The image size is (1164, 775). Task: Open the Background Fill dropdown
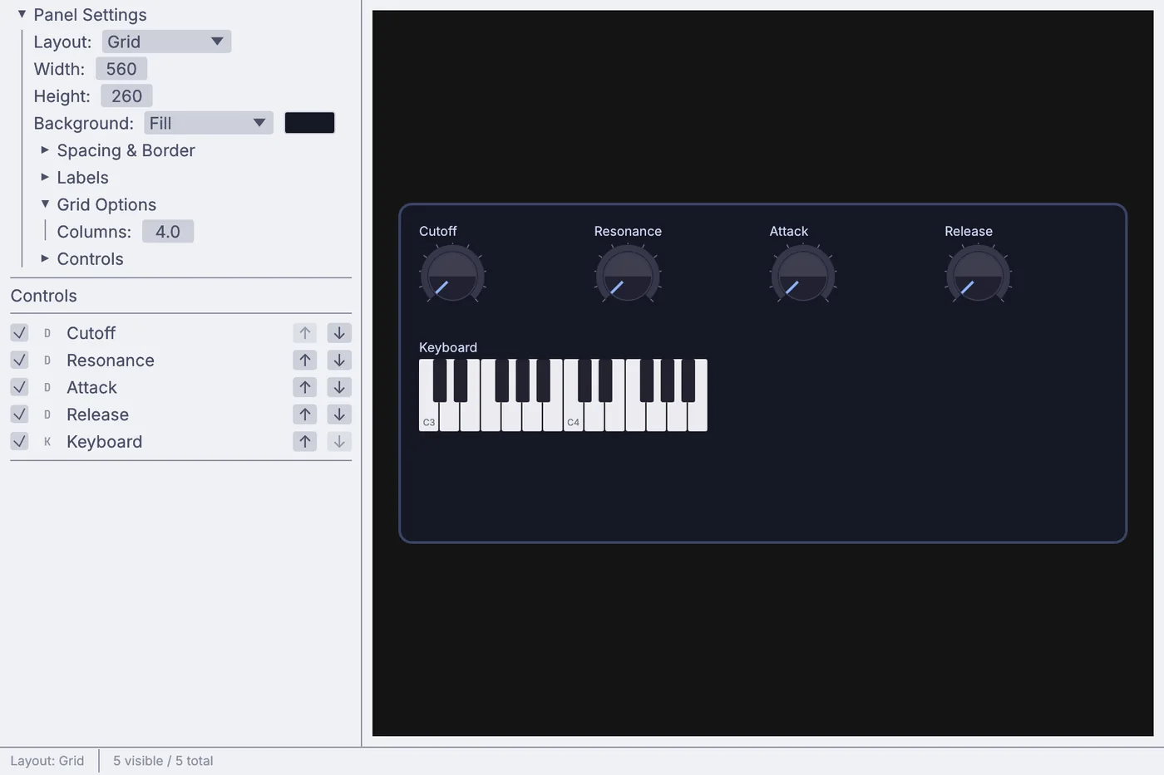209,123
